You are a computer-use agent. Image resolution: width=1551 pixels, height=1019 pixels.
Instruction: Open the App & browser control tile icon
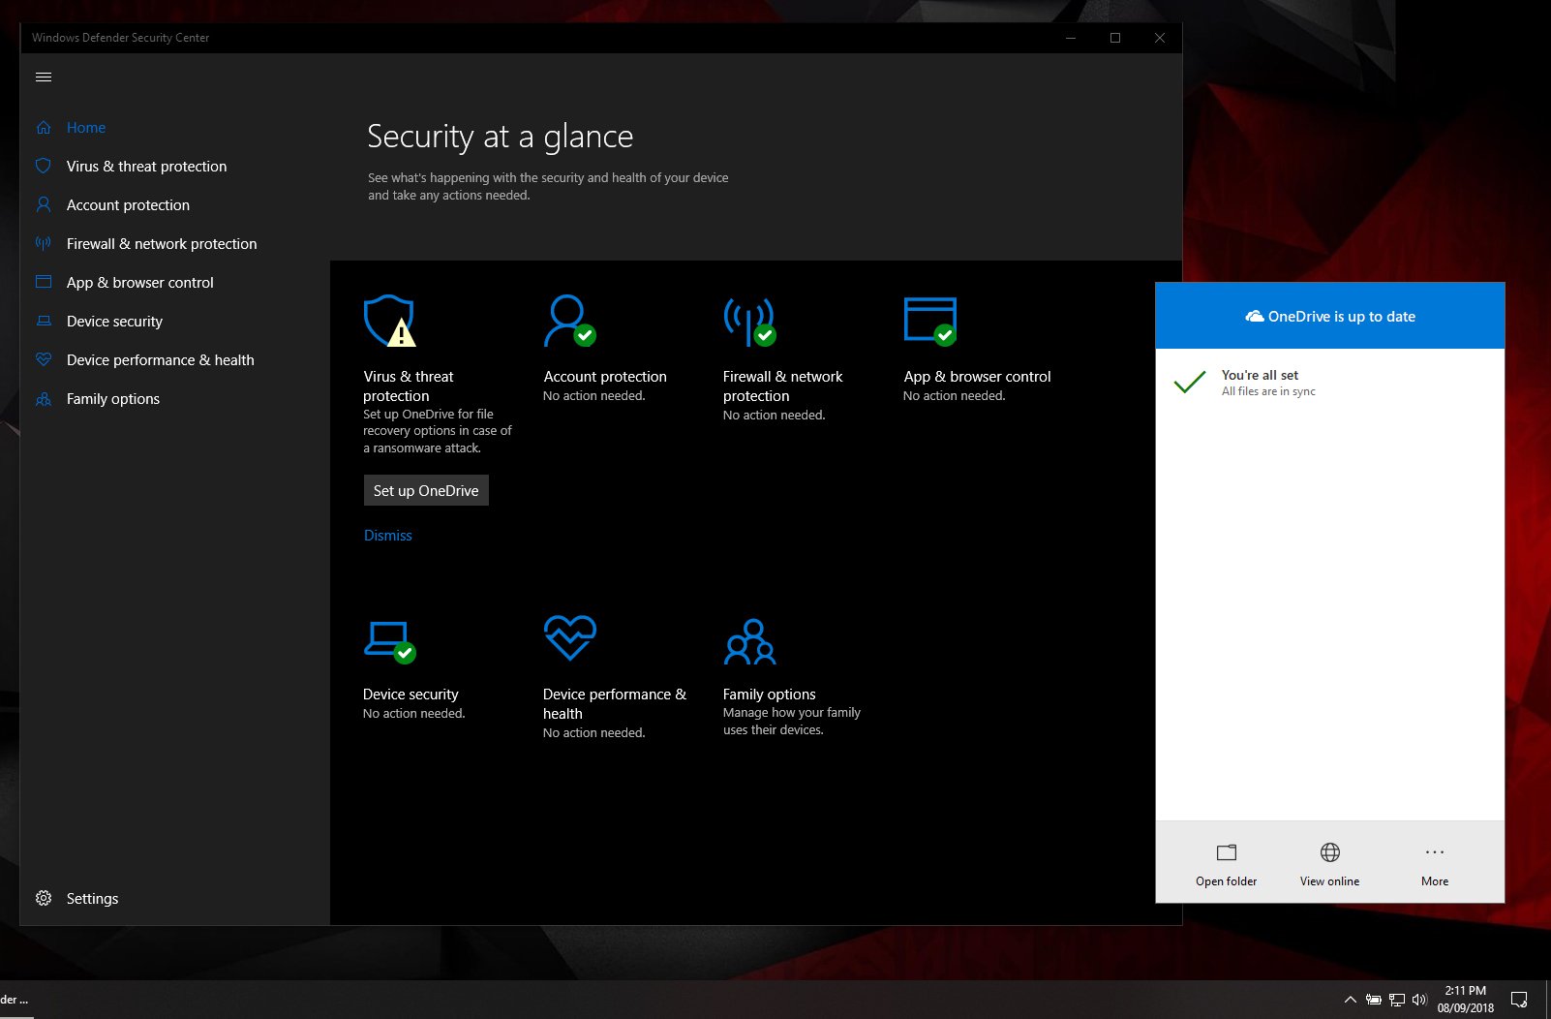930,321
